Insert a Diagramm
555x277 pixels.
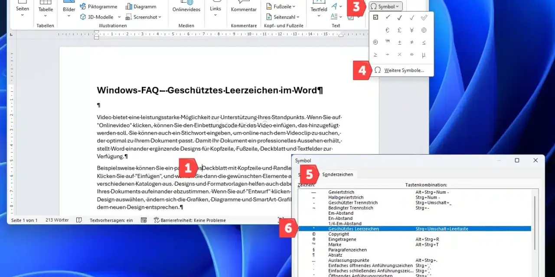tap(141, 6)
